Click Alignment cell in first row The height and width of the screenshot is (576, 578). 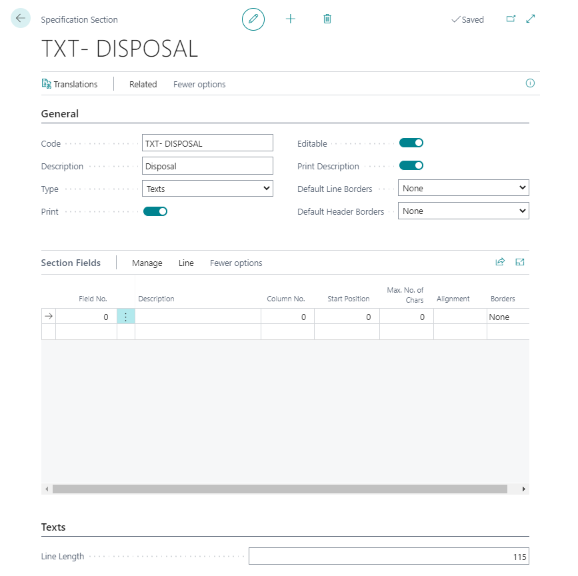(460, 317)
